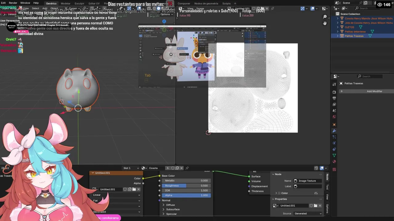Collapse the Node panel in sidebar

(273, 174)
